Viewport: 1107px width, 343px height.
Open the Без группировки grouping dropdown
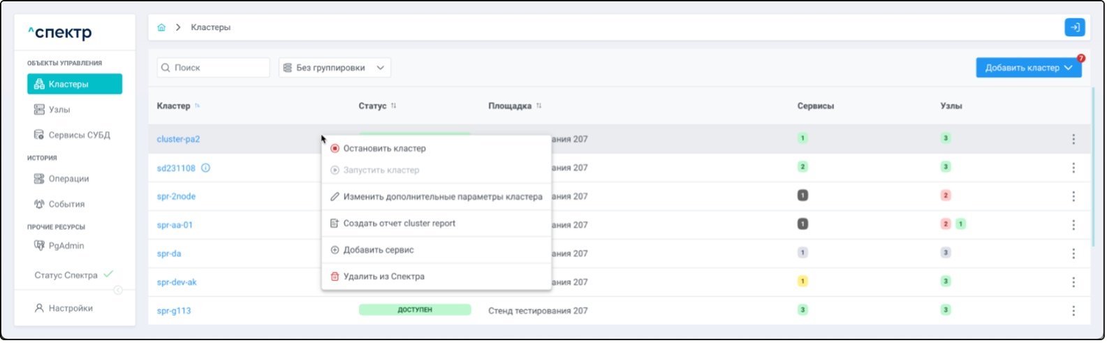point(335,68)
